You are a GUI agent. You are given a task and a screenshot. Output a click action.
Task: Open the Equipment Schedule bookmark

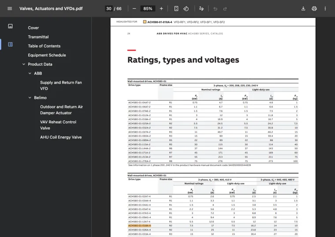pos(47,55)
